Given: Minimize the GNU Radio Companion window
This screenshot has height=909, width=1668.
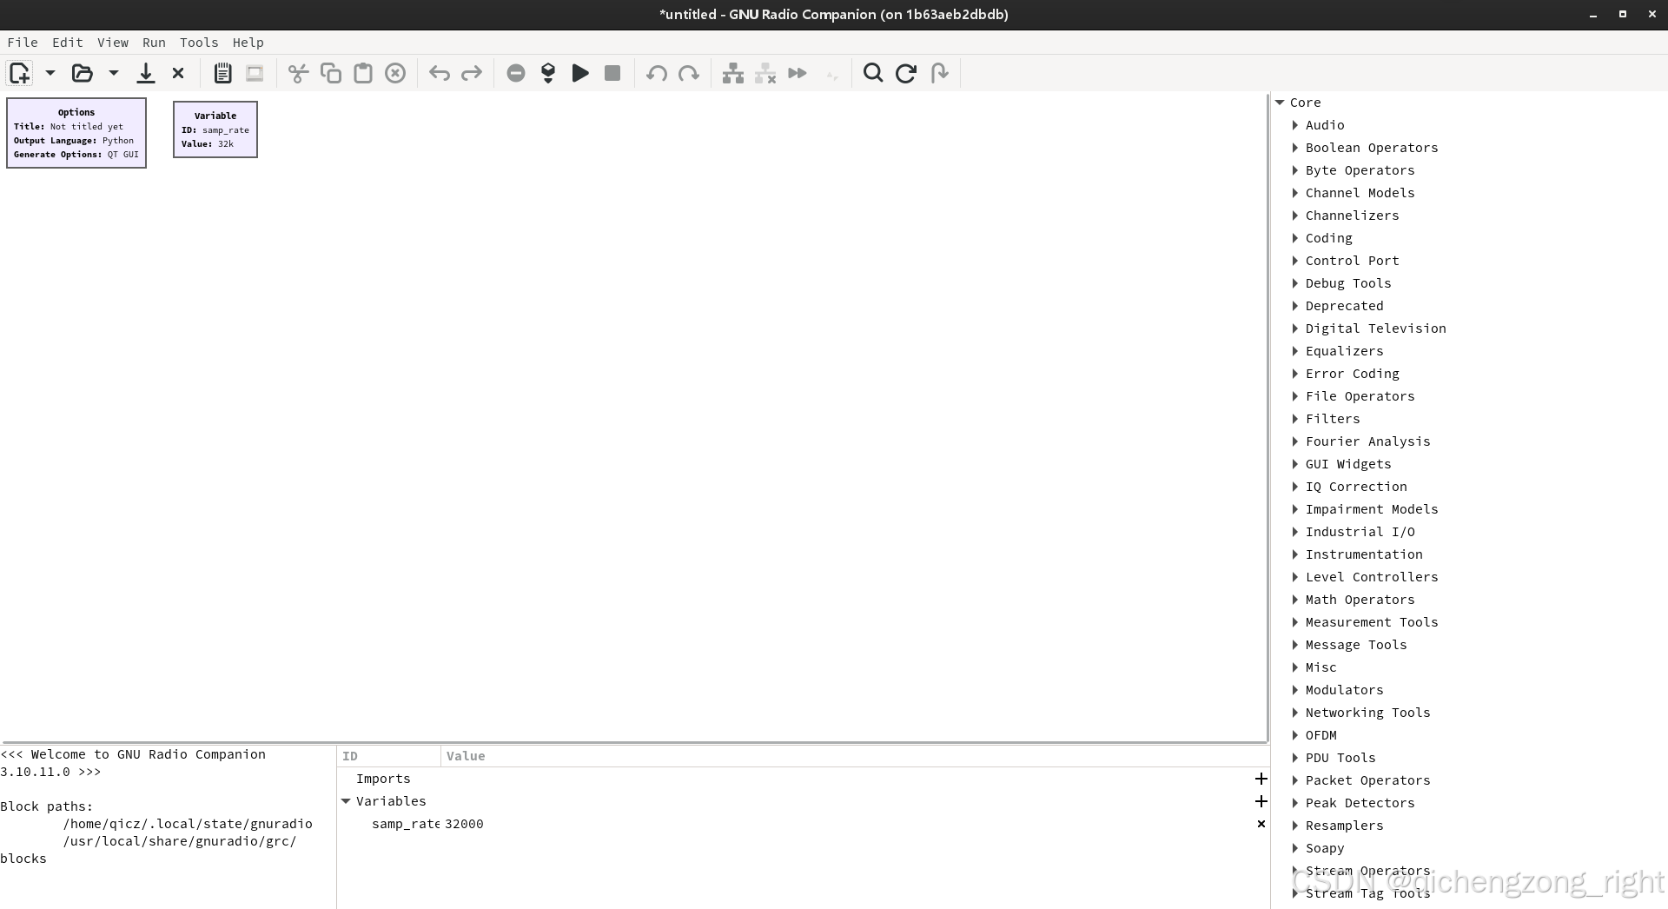Looking at the screenshot, I should coord(1592,15).
